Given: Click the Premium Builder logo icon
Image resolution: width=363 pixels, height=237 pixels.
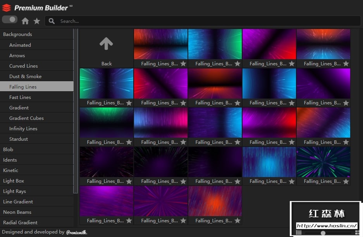Looking at the screenshot, I should (x=7, y=8).
